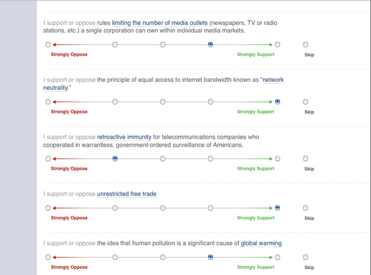Choose Strongly Support radio for retroactive immunity
The height and width of the screenshot is (275, 371).
pyautogui.click(x=277, y=159)
